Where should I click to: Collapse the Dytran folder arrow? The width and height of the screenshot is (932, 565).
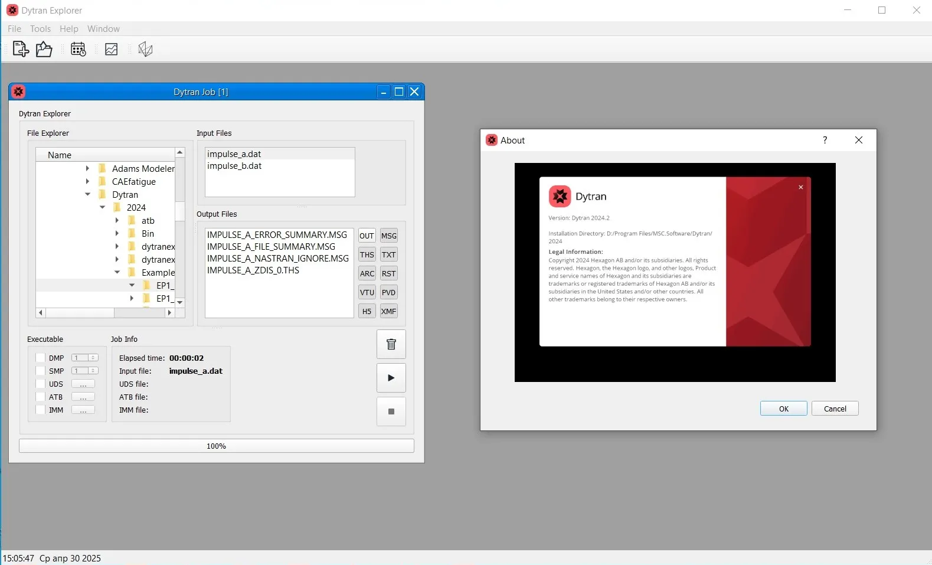click(87, 194)
